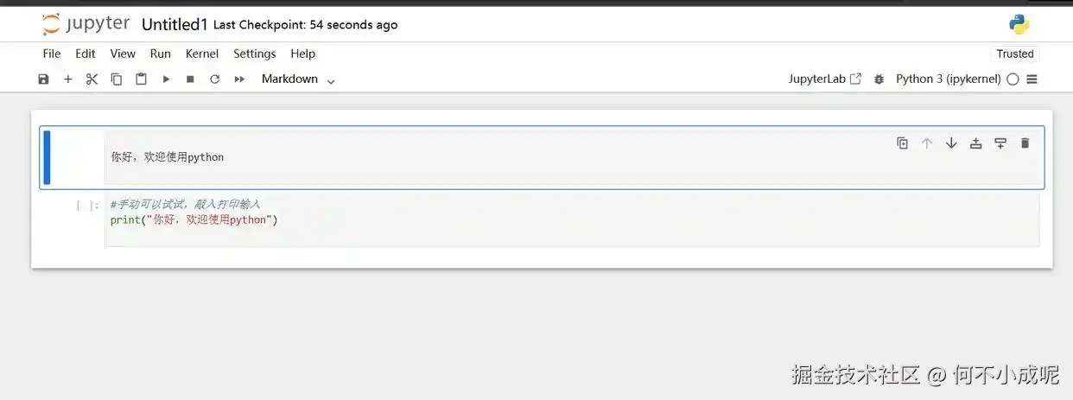Run the selected cell with the play icon
The height and width of the screenshot is (400, 1073).
point(166,79)
